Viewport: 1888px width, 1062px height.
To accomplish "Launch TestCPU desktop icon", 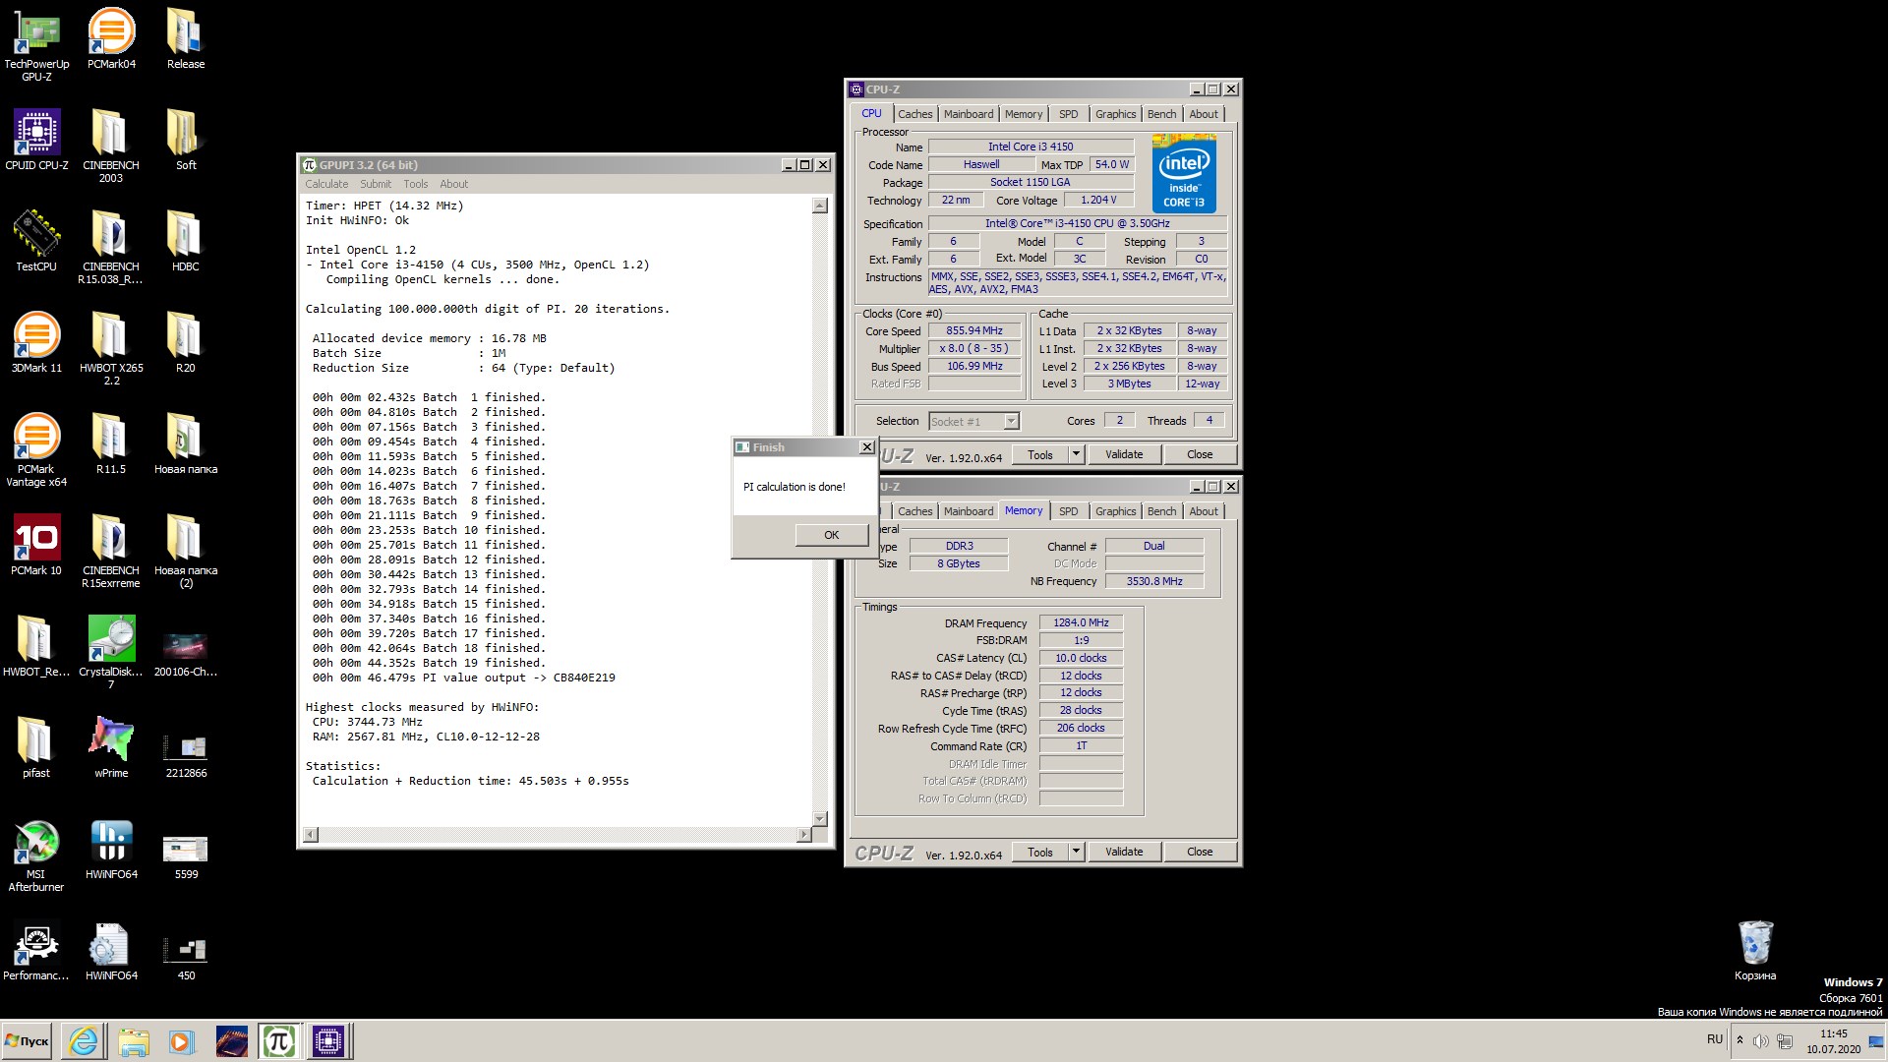I will tap(36, 240).
